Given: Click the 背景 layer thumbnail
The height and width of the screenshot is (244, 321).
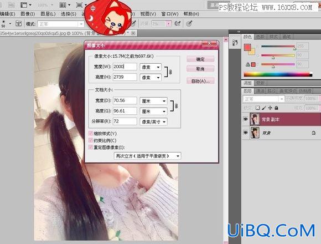Looking at the screenshot, I should pyautogui.click(x=255, y=133).
